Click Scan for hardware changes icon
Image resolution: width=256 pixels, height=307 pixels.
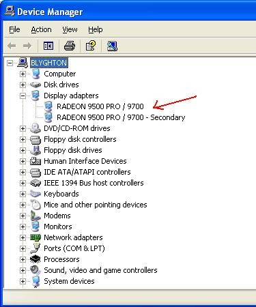pos(112,46)
